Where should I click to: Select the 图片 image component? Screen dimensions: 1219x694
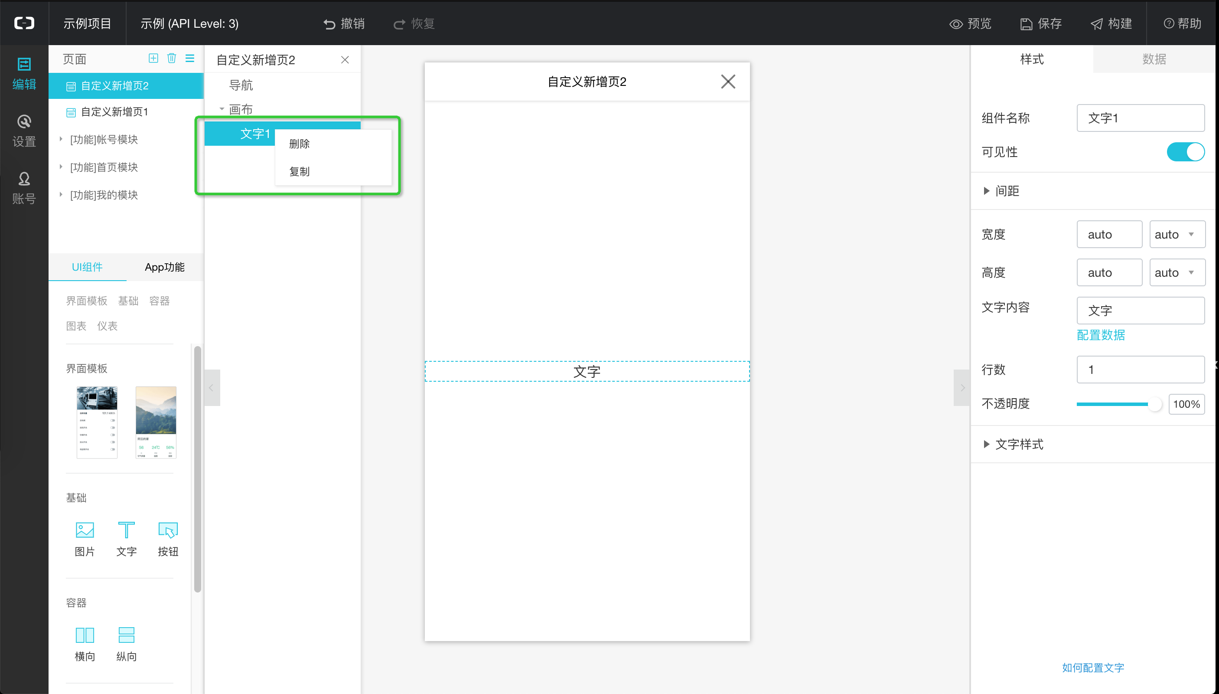tap(85, 540)
